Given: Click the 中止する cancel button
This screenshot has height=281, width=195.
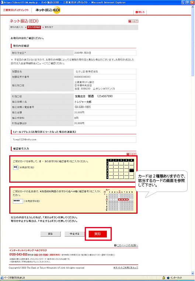Looking at the screenshot, I should (74, 234).
